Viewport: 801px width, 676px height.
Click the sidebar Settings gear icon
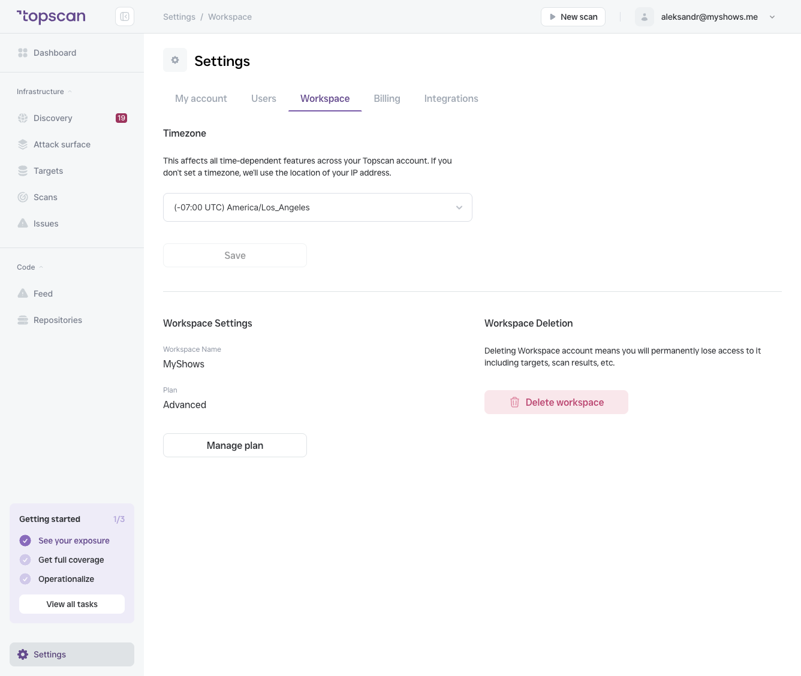pyautogui.click(x=23, y=654)
